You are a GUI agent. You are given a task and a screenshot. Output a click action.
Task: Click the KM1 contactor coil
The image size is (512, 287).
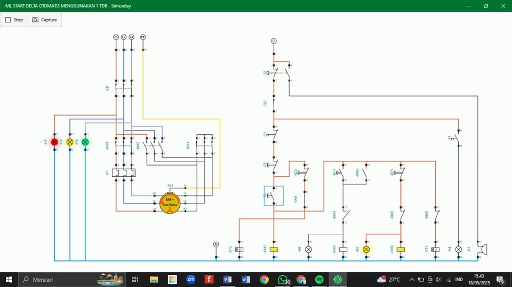(274, 250)
